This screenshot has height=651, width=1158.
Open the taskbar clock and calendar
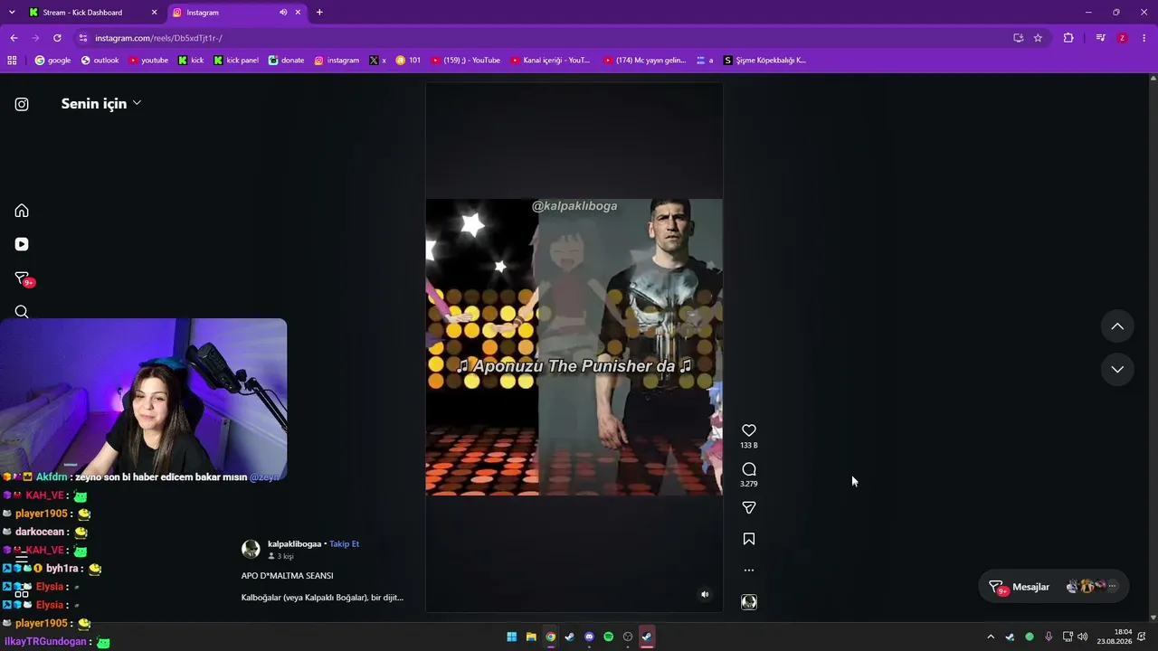point(1115,637)
